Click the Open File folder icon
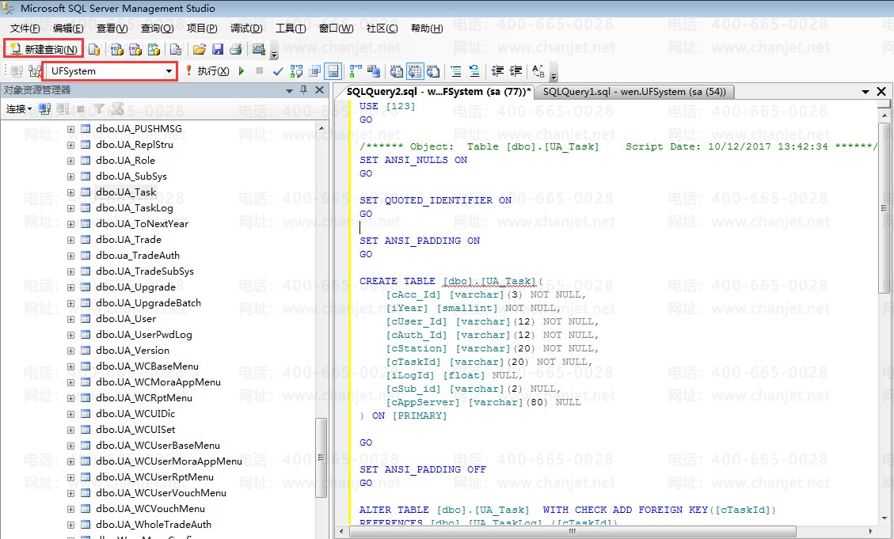The height and width of the screenshot is (539, 894). pos(200,50)
